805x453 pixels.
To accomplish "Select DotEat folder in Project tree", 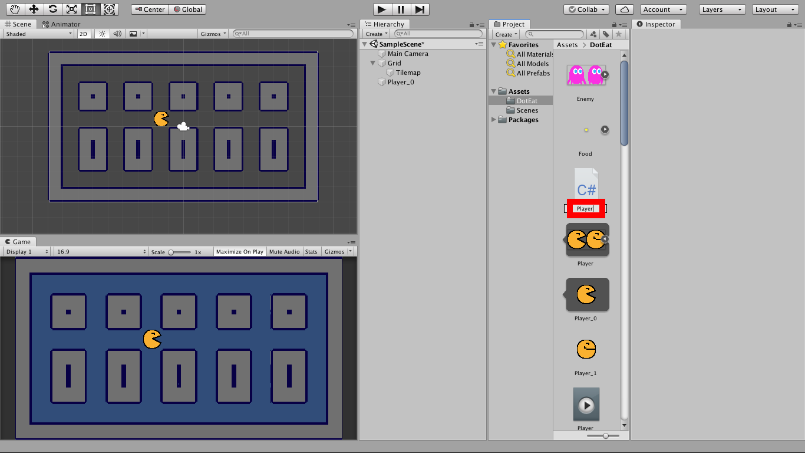I will [521, 101].
